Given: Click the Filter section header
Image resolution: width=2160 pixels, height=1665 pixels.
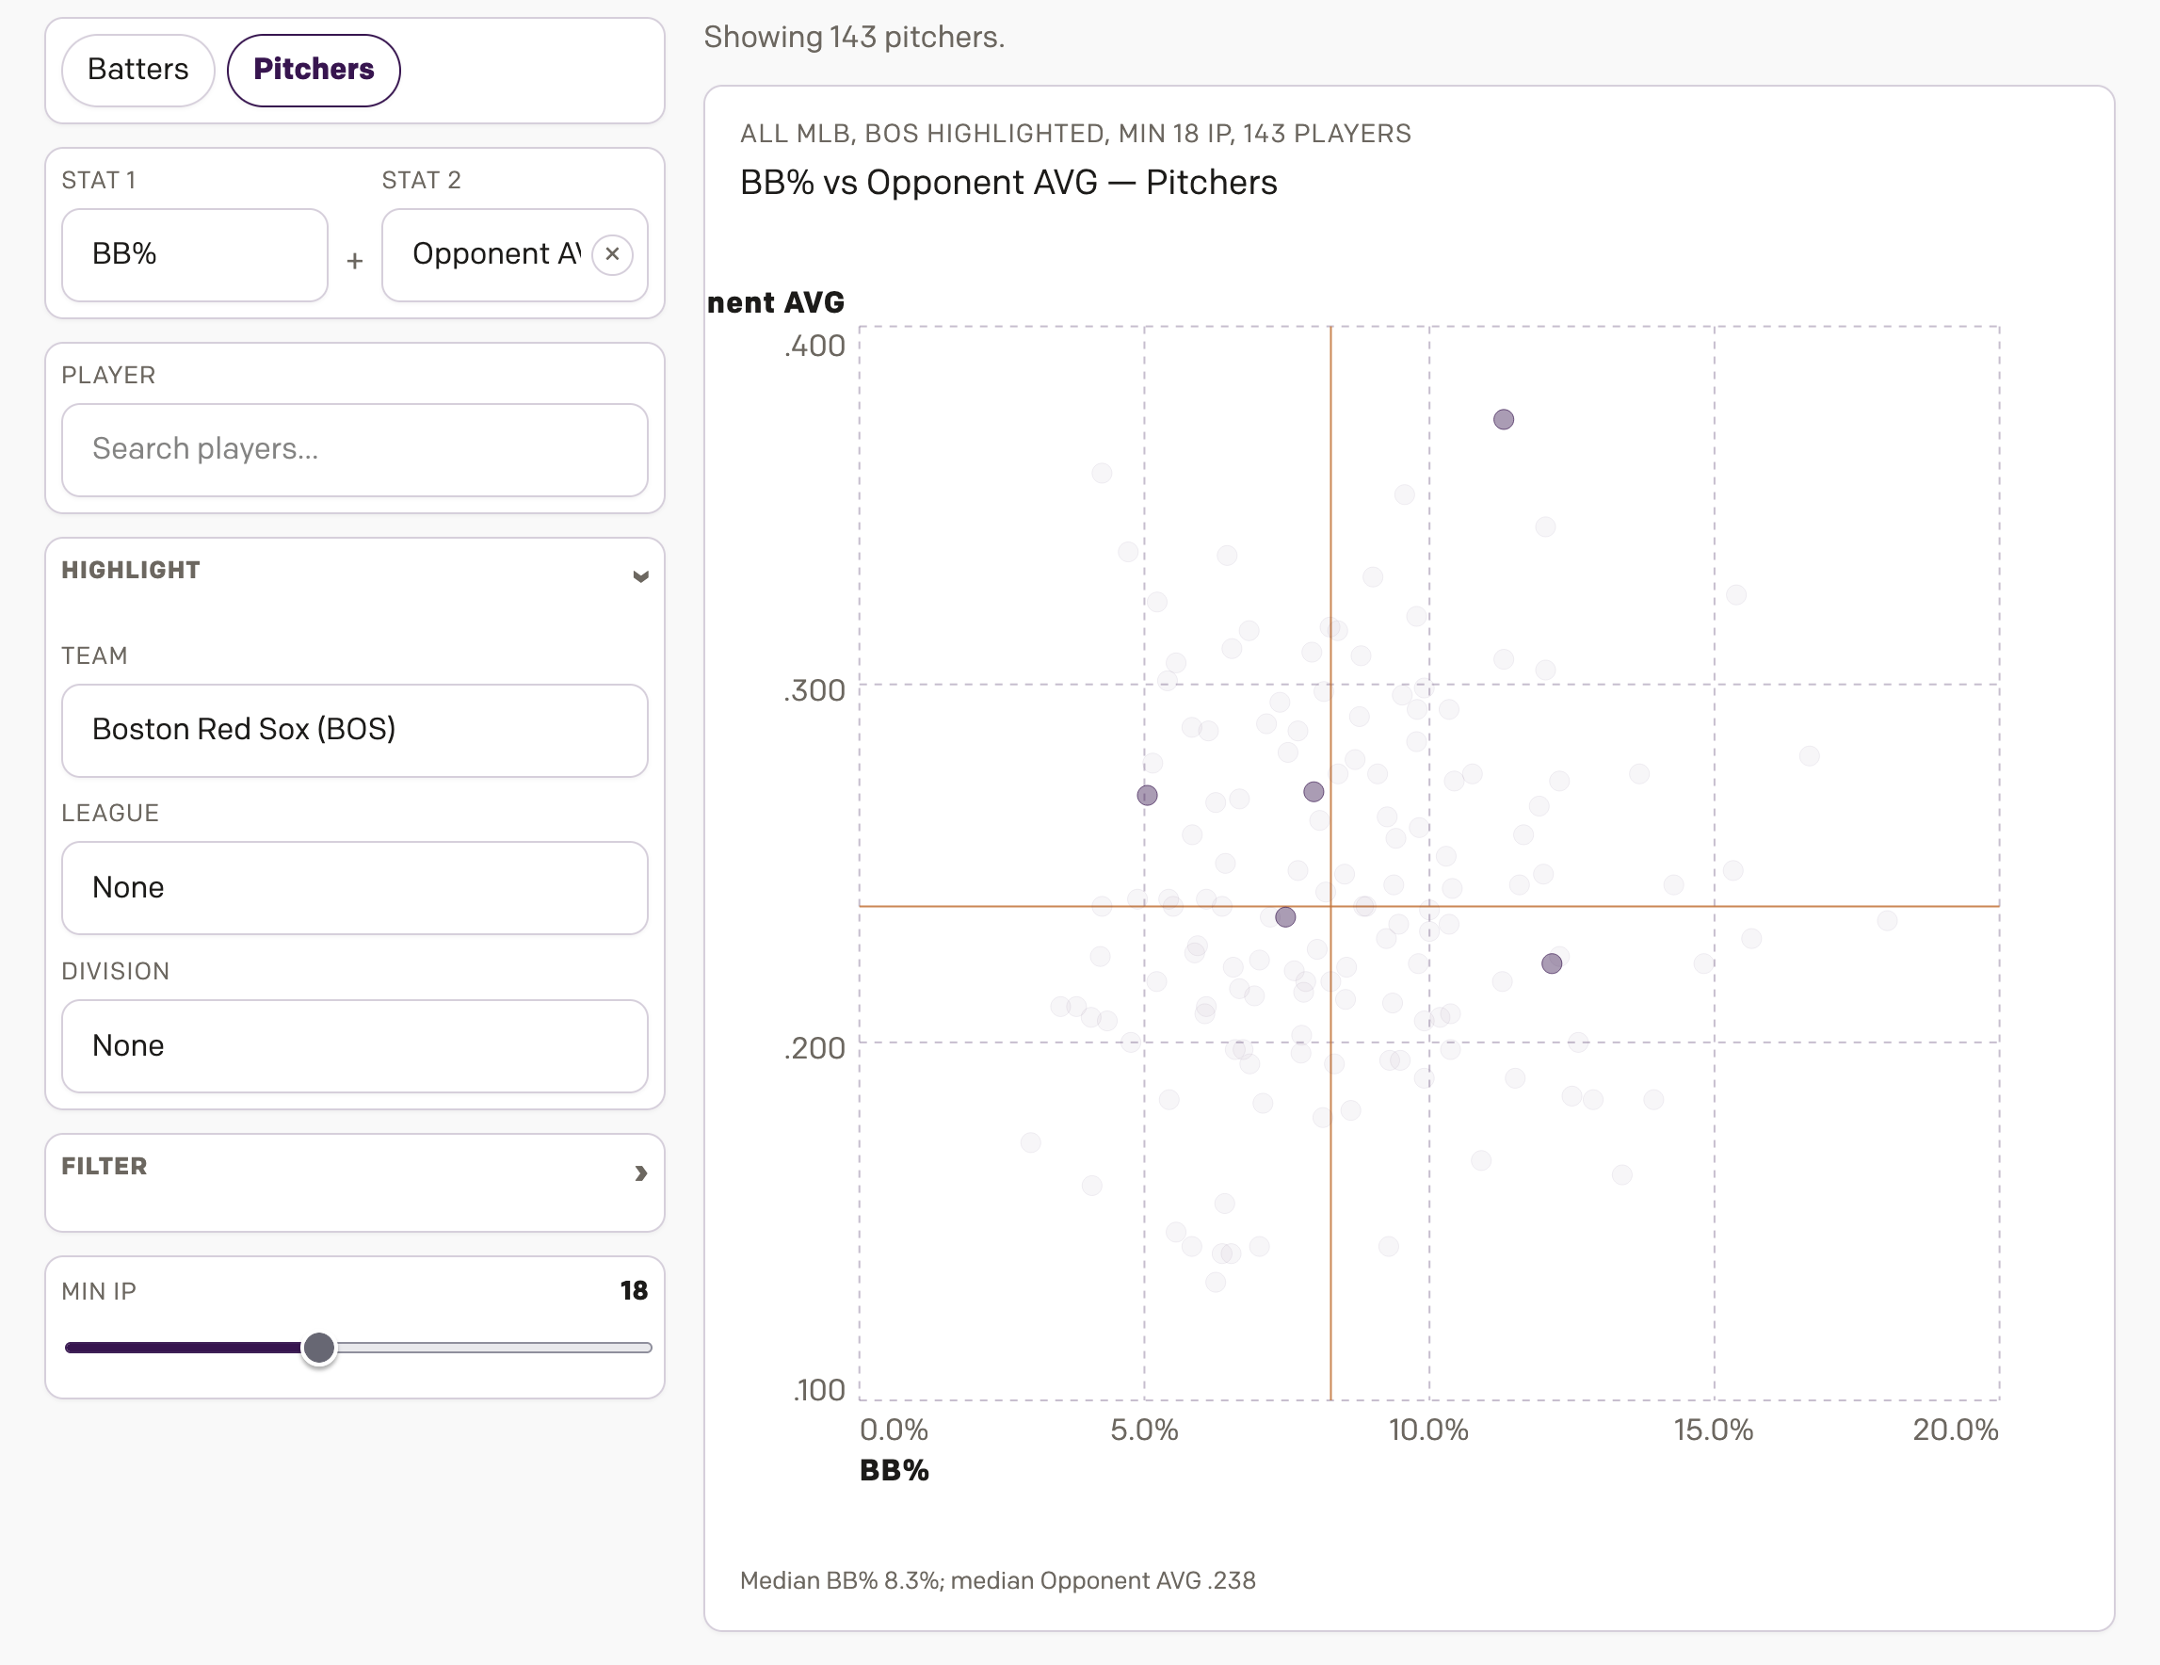Looking at the screenshot, I should (x=105, y=1167).
